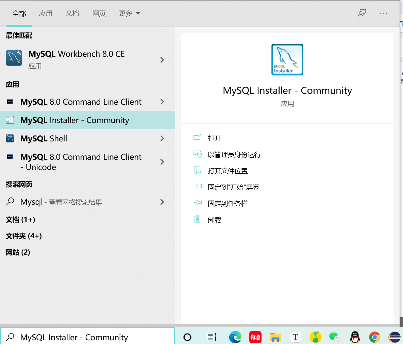The height and width of the screenshot is (344, 403).
Task: Expand the chevron next to MySQL Workbench
Action: click(162, 59)
